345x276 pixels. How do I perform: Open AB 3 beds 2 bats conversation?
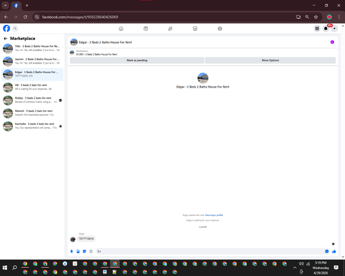tap(32, 87)
